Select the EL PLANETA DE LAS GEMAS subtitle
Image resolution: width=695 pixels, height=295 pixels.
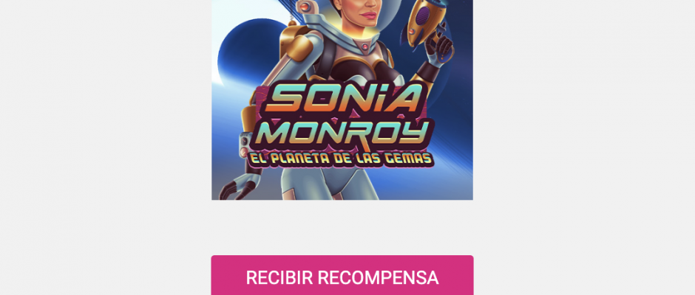click(x=340, y=159)
